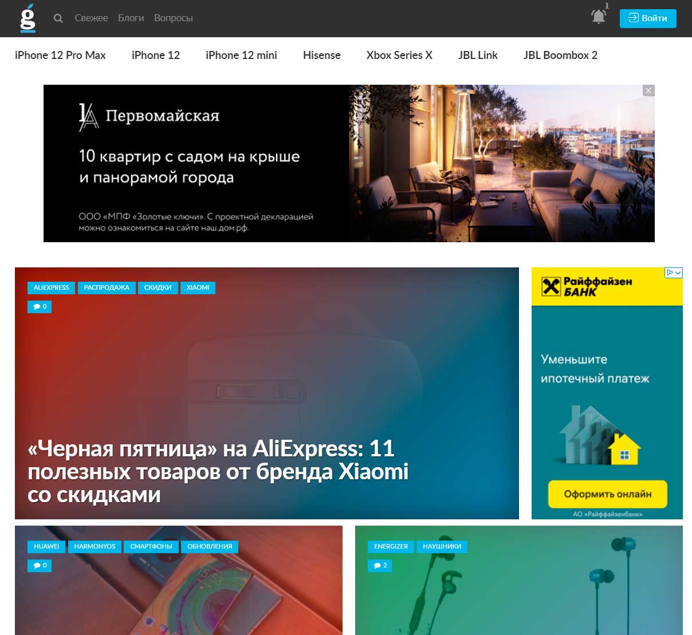692x635 pixels.
Task: Open the ALIEXPRESS tag
Action: pos(51,287)
